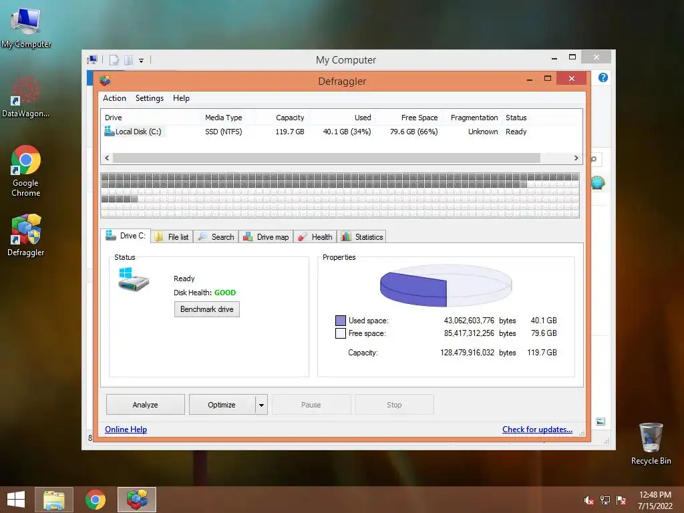Click the Local Disk (C:) drive icon

point(109,131)
